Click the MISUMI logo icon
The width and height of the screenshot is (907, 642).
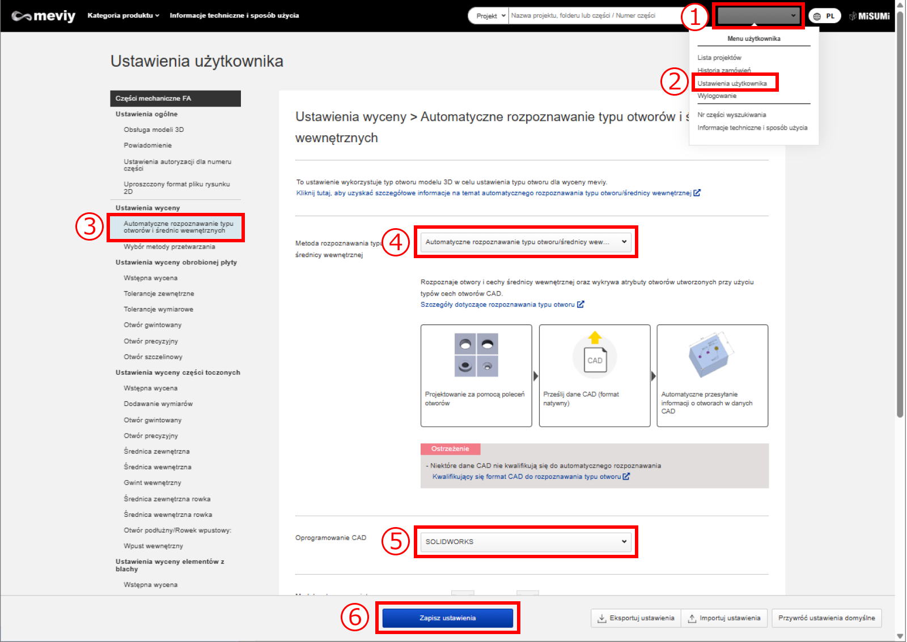click(870, 16)
